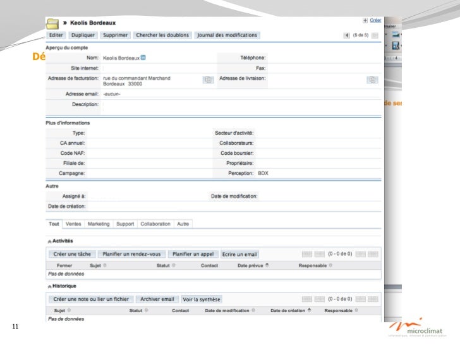
Task: Sort Historique by Date de création icon
Action: point(309,310)
